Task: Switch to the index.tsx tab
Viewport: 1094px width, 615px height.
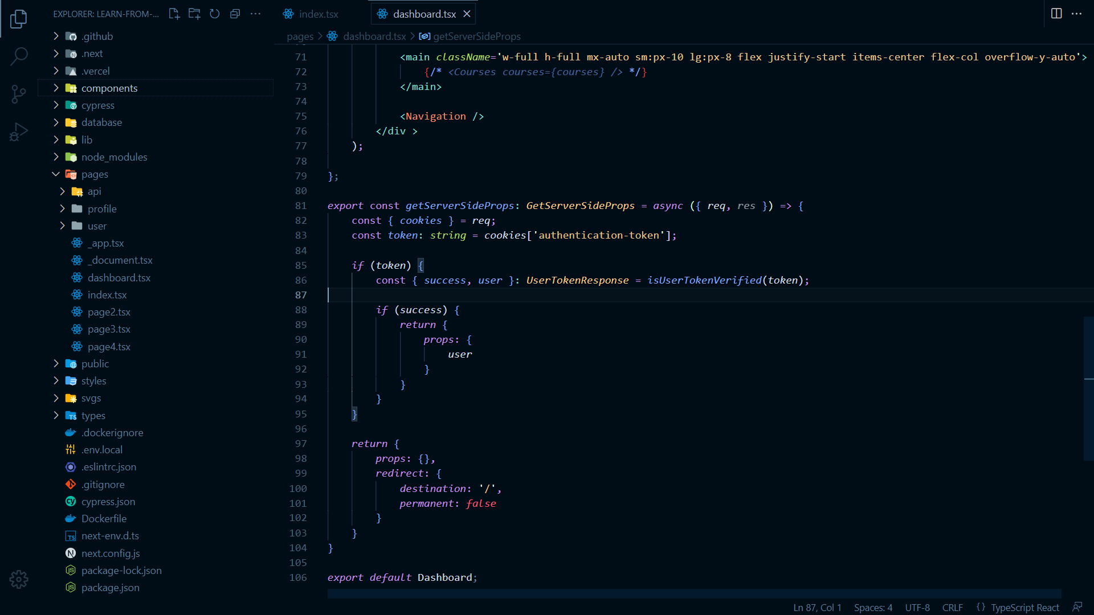Action: pos(311,14)
